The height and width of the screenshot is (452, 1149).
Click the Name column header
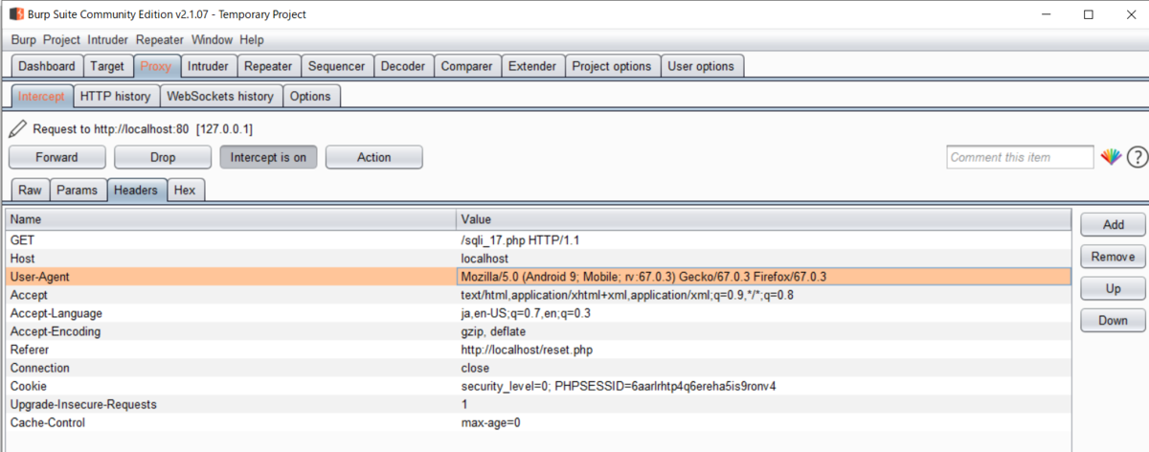[x=231, y=220]
